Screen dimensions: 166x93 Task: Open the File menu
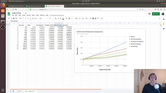click(x=13, y=15)
